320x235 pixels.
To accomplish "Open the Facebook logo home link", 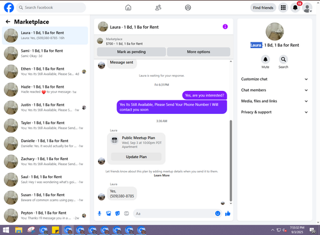I will coord(9,8).
